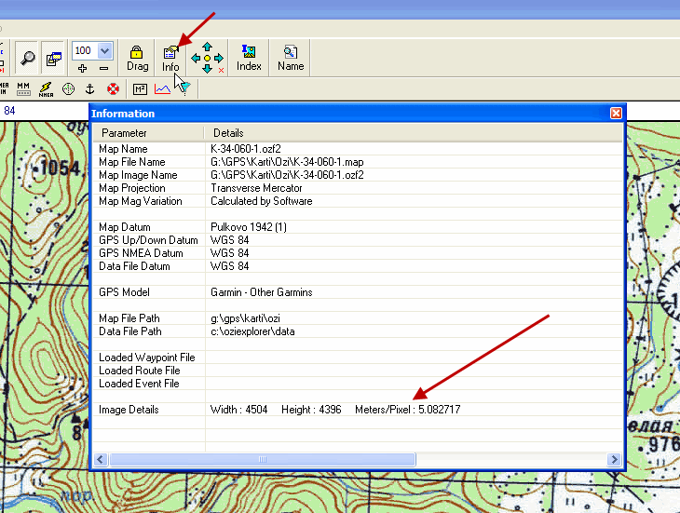Close the Information dialog
Image resolution: width=680 pixels, height=513 pixels.
click(x=616, y=113)
